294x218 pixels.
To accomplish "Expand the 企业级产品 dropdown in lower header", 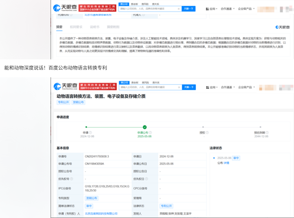I will coord(246,87).
